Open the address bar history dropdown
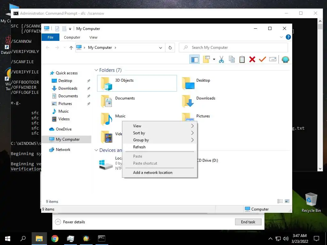Viewport: 327px width, 245px height. (161, 48)
